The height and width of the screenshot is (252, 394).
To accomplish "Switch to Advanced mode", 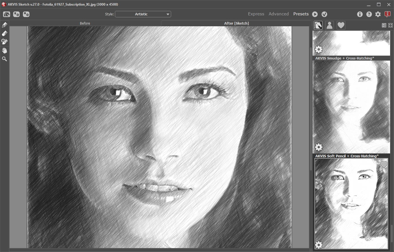I will pos(279,14).
